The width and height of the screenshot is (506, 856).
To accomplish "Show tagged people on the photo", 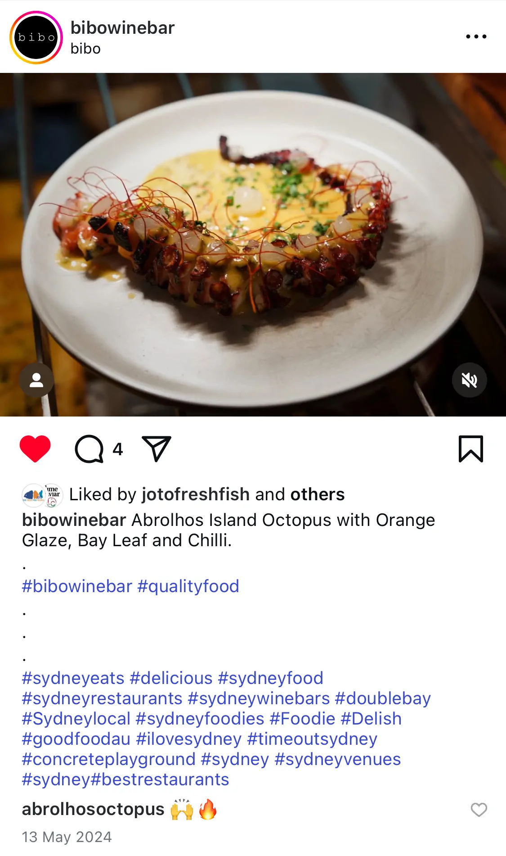I will [36, 380].
